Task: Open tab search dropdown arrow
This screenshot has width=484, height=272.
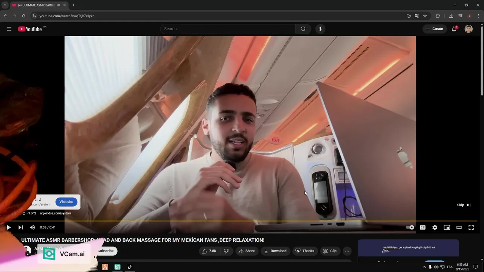Action: click(5, 5)
